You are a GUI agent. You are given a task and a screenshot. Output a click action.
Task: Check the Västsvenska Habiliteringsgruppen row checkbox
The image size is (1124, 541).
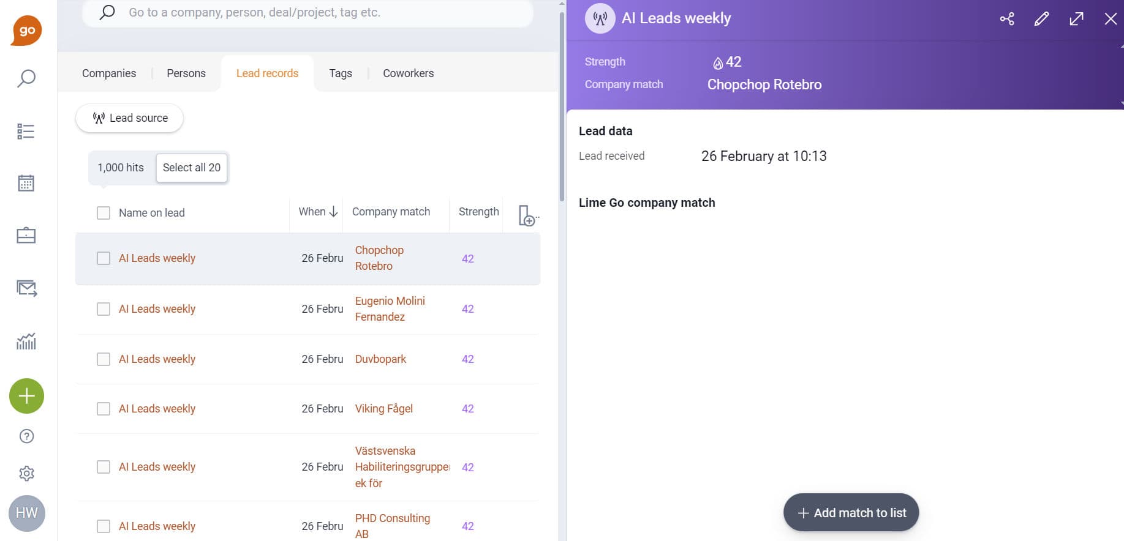(104, 467)
